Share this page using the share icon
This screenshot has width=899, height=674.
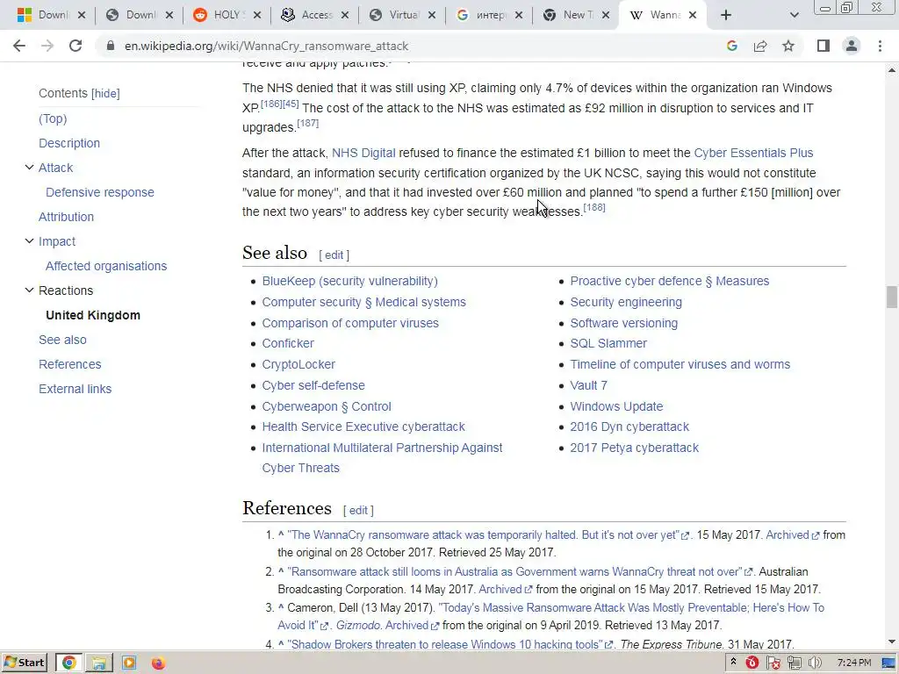tap(760, 46)
